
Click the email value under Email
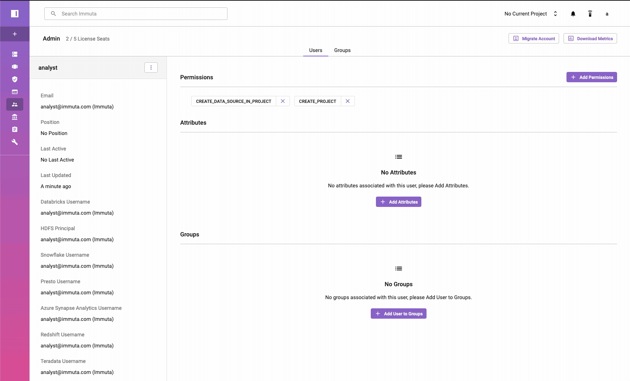[77, 107]
